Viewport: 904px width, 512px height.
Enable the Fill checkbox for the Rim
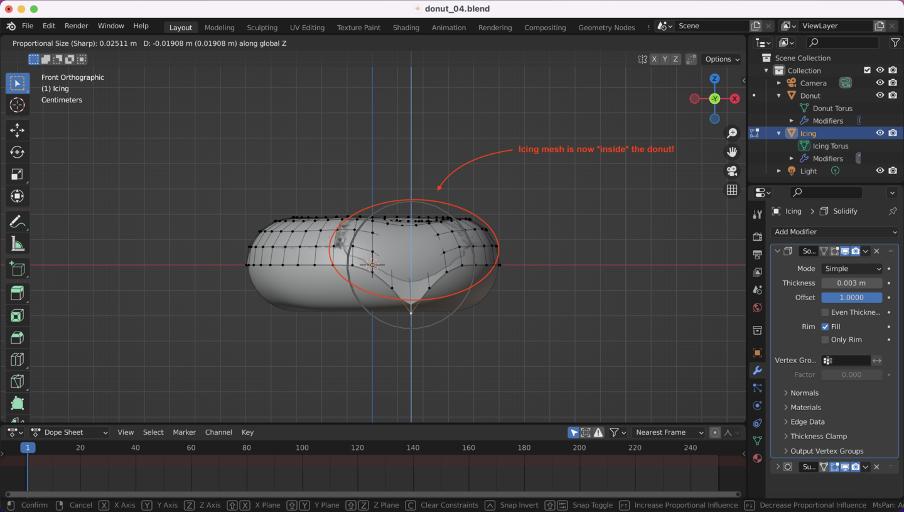[x=826, y=326]
